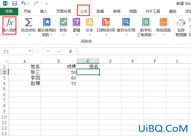Select cell containing 姓名
The image size is (191, 136).
[25, 66]
